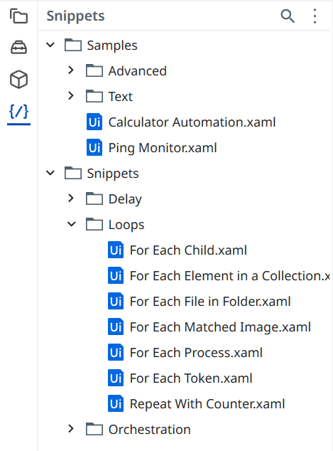Click Ui icon of For Each Process.xaml
333x451 pixels.
(x=116, y=352)
